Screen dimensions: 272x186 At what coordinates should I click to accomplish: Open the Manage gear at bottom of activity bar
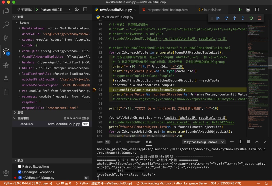(x=6, y=173)
